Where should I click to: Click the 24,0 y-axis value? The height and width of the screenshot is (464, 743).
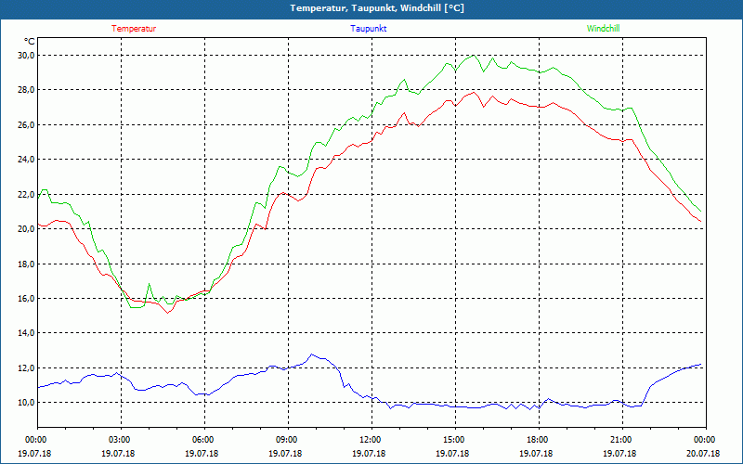coord(27,160)
